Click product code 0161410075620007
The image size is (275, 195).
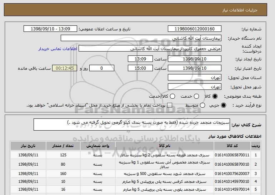232,174
